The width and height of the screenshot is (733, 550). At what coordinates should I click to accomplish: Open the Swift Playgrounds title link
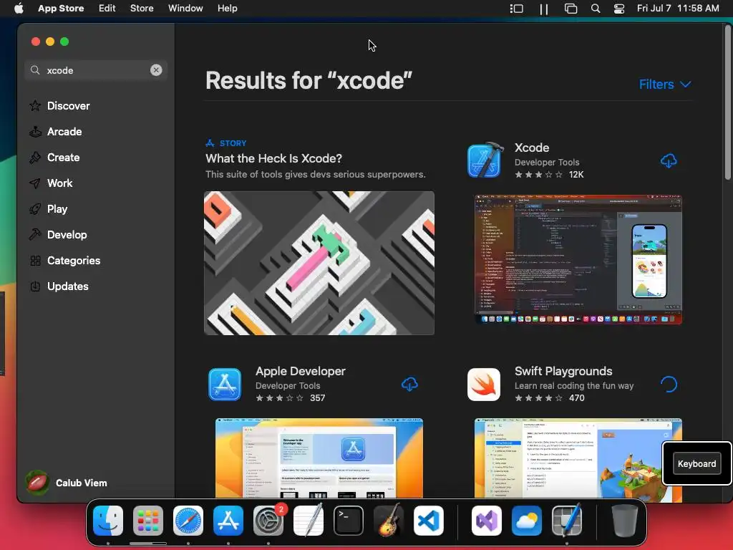[563, 371]
